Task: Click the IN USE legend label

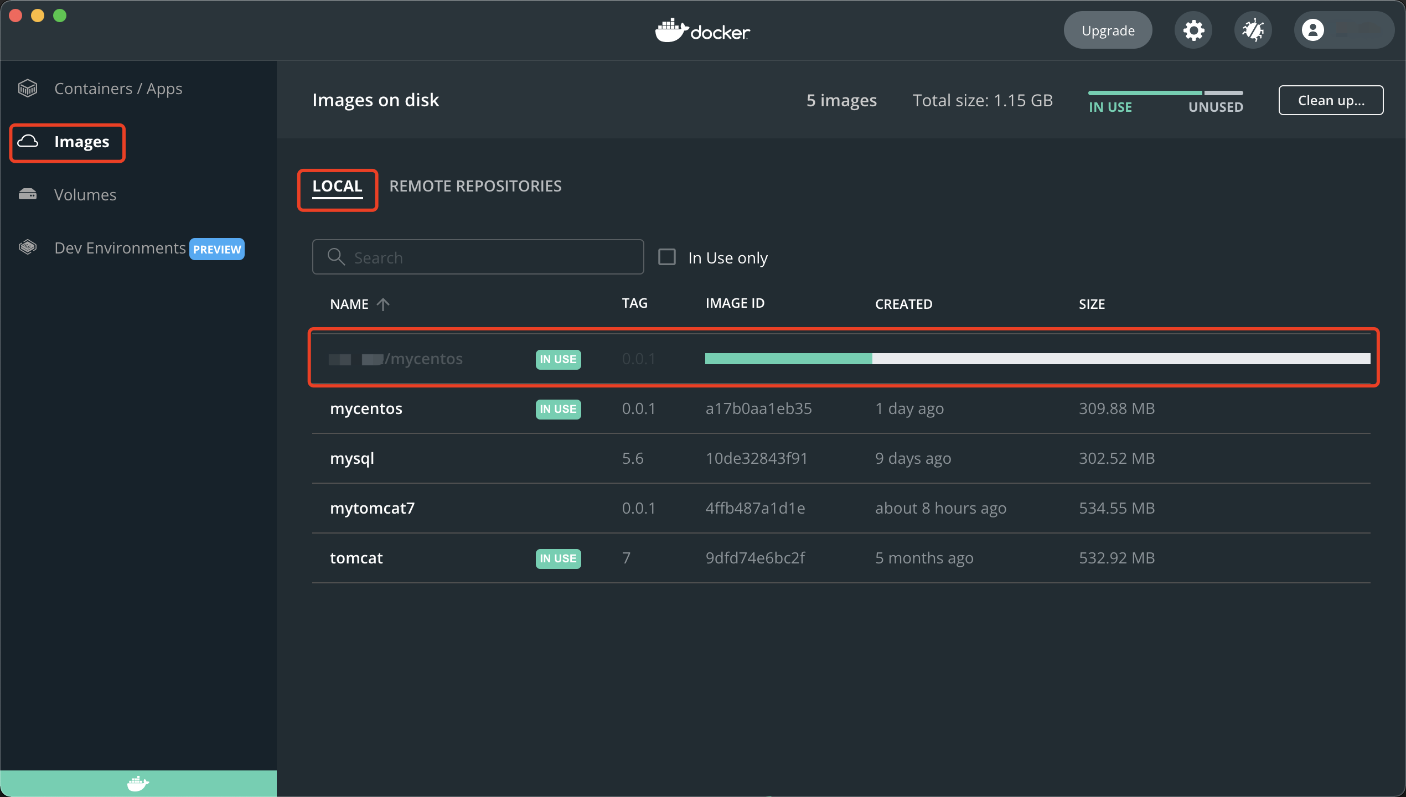Action: (x=1110, y=107)
